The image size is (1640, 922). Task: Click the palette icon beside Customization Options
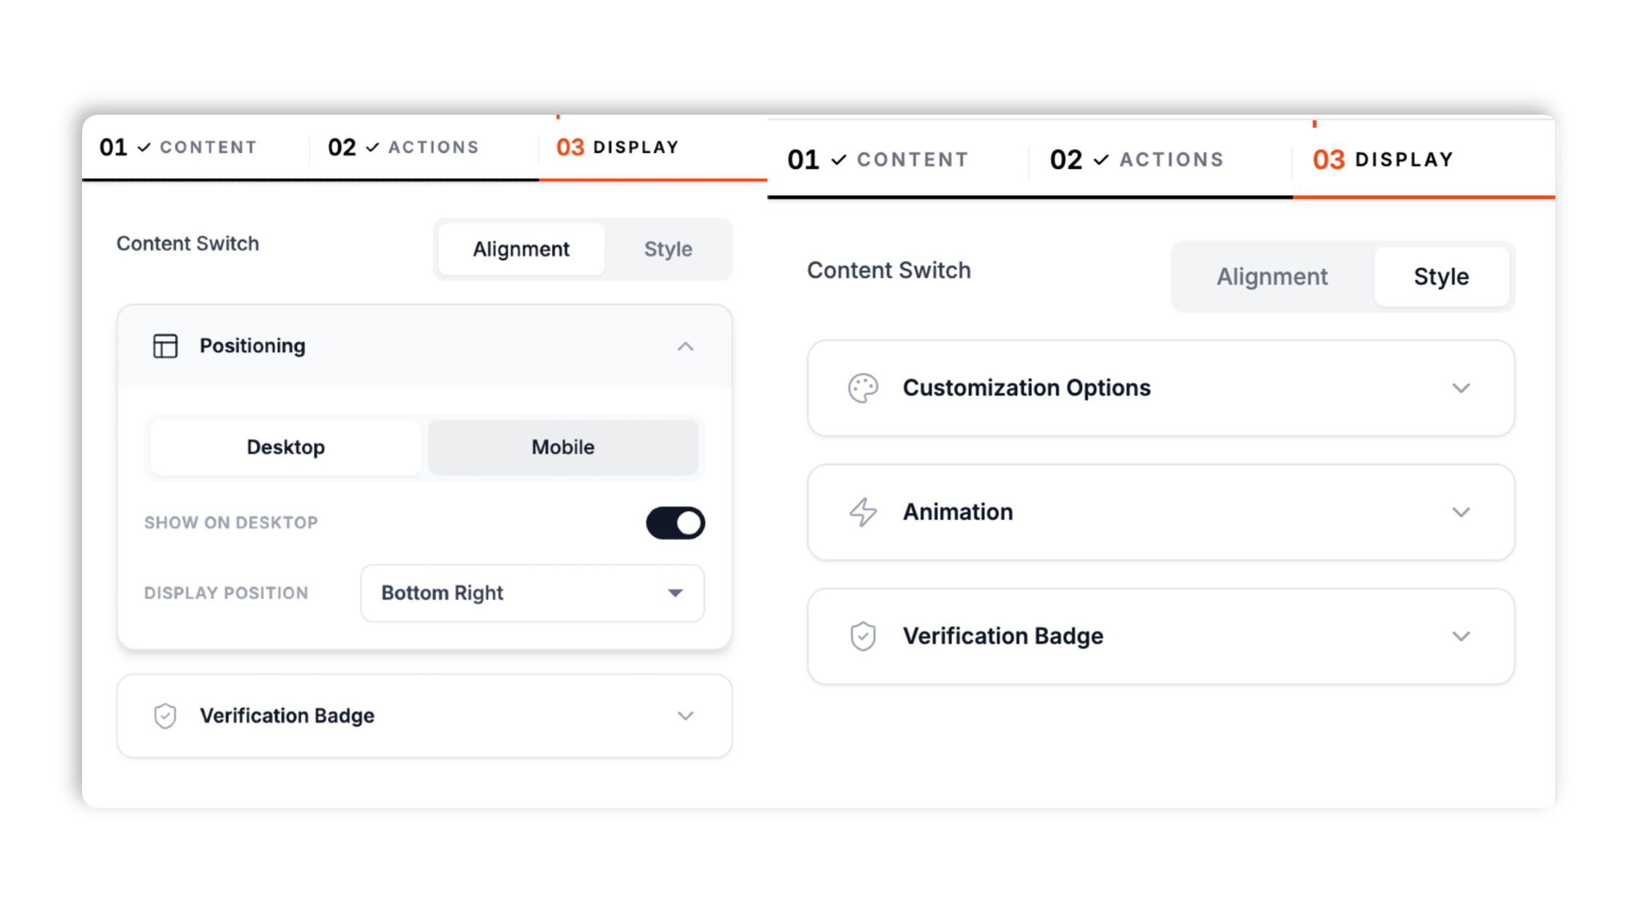click(863, 388)
